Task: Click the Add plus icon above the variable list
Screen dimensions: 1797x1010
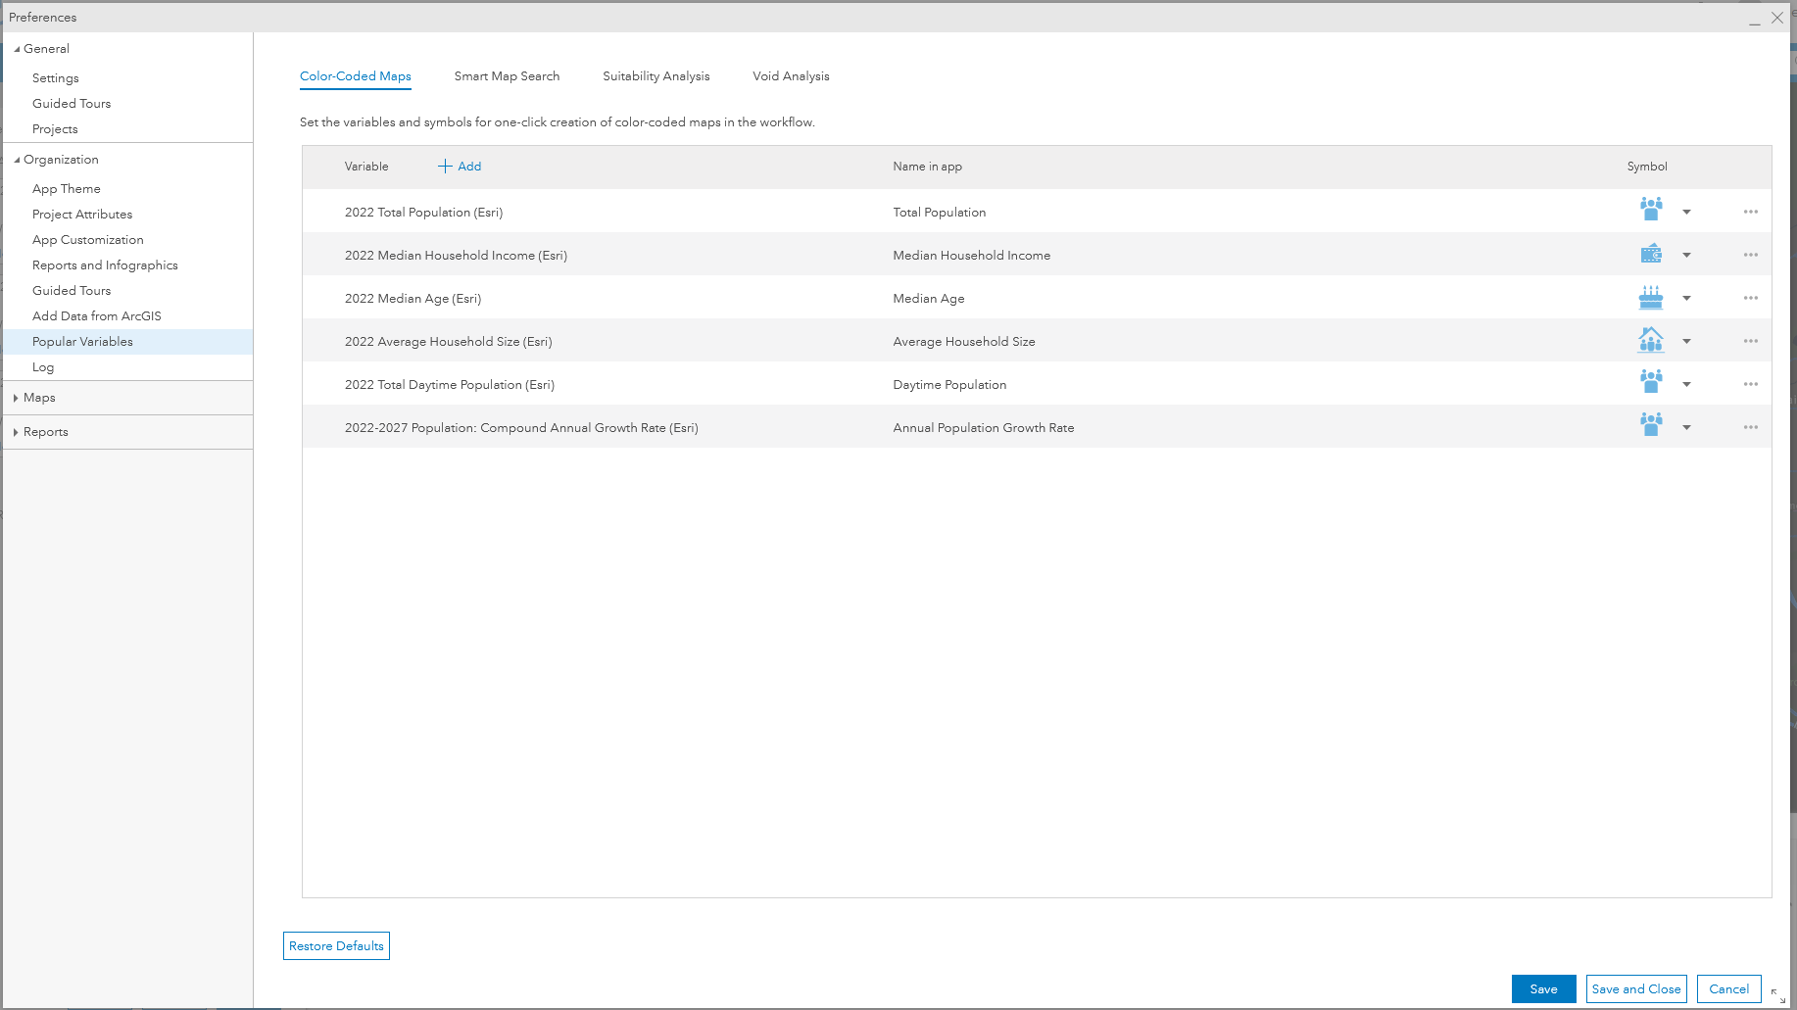Action: pyautogui.click(x=446, y=166)
